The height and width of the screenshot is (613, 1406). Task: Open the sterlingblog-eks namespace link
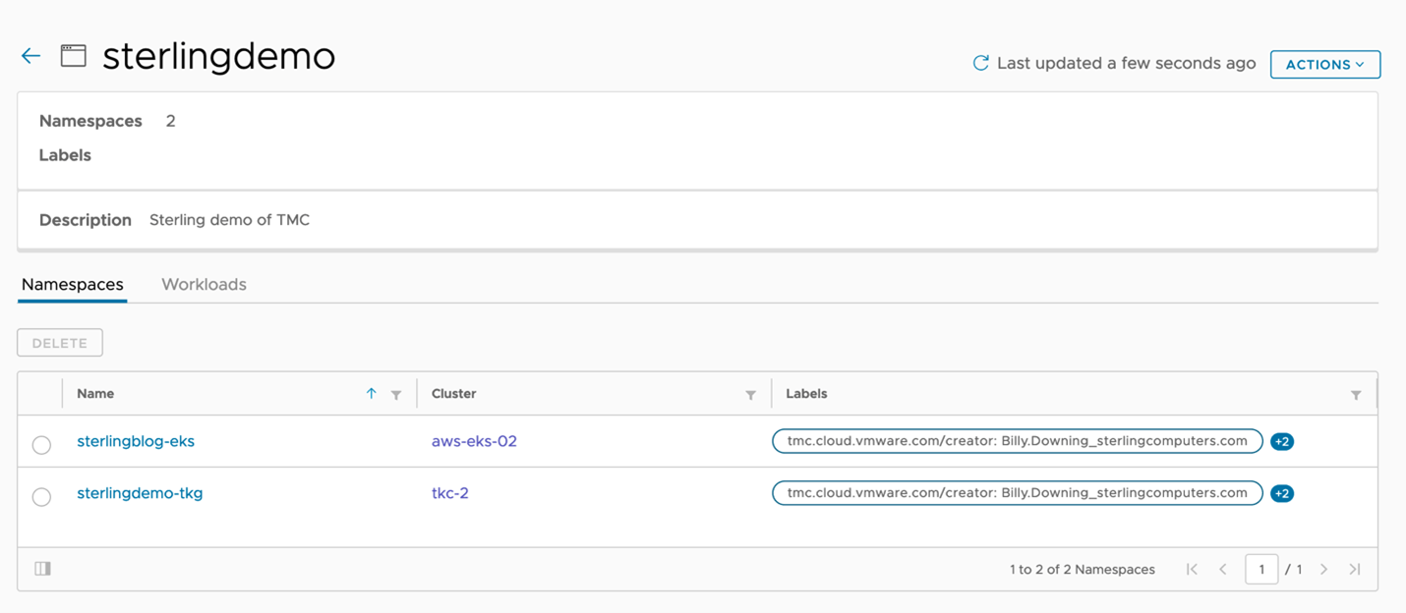click(x=136, y=441)
